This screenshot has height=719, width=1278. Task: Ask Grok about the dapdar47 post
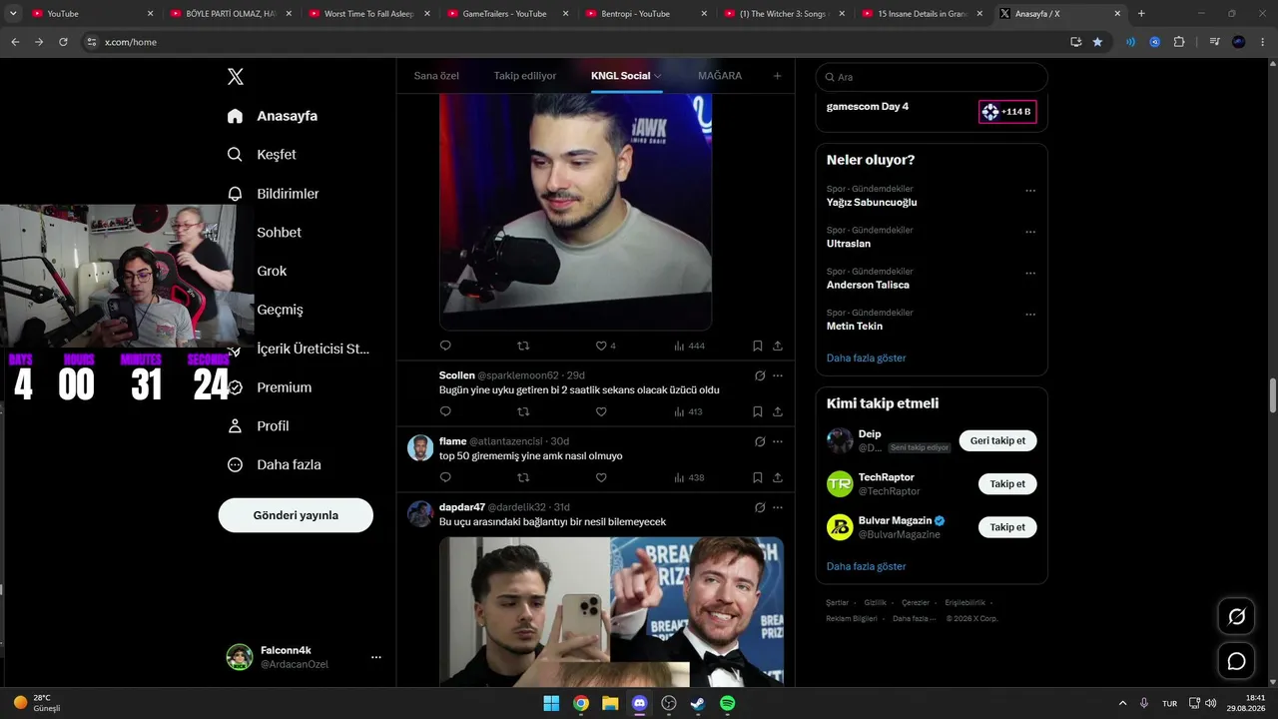pos(760,507)
